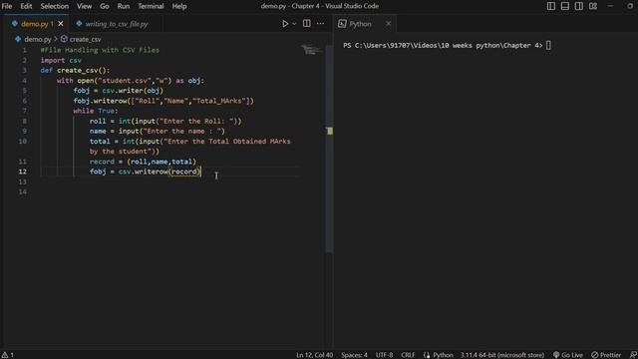This screenshot has height=359, width=638.
Task: Start Go Live server
Action: (567, 355)
